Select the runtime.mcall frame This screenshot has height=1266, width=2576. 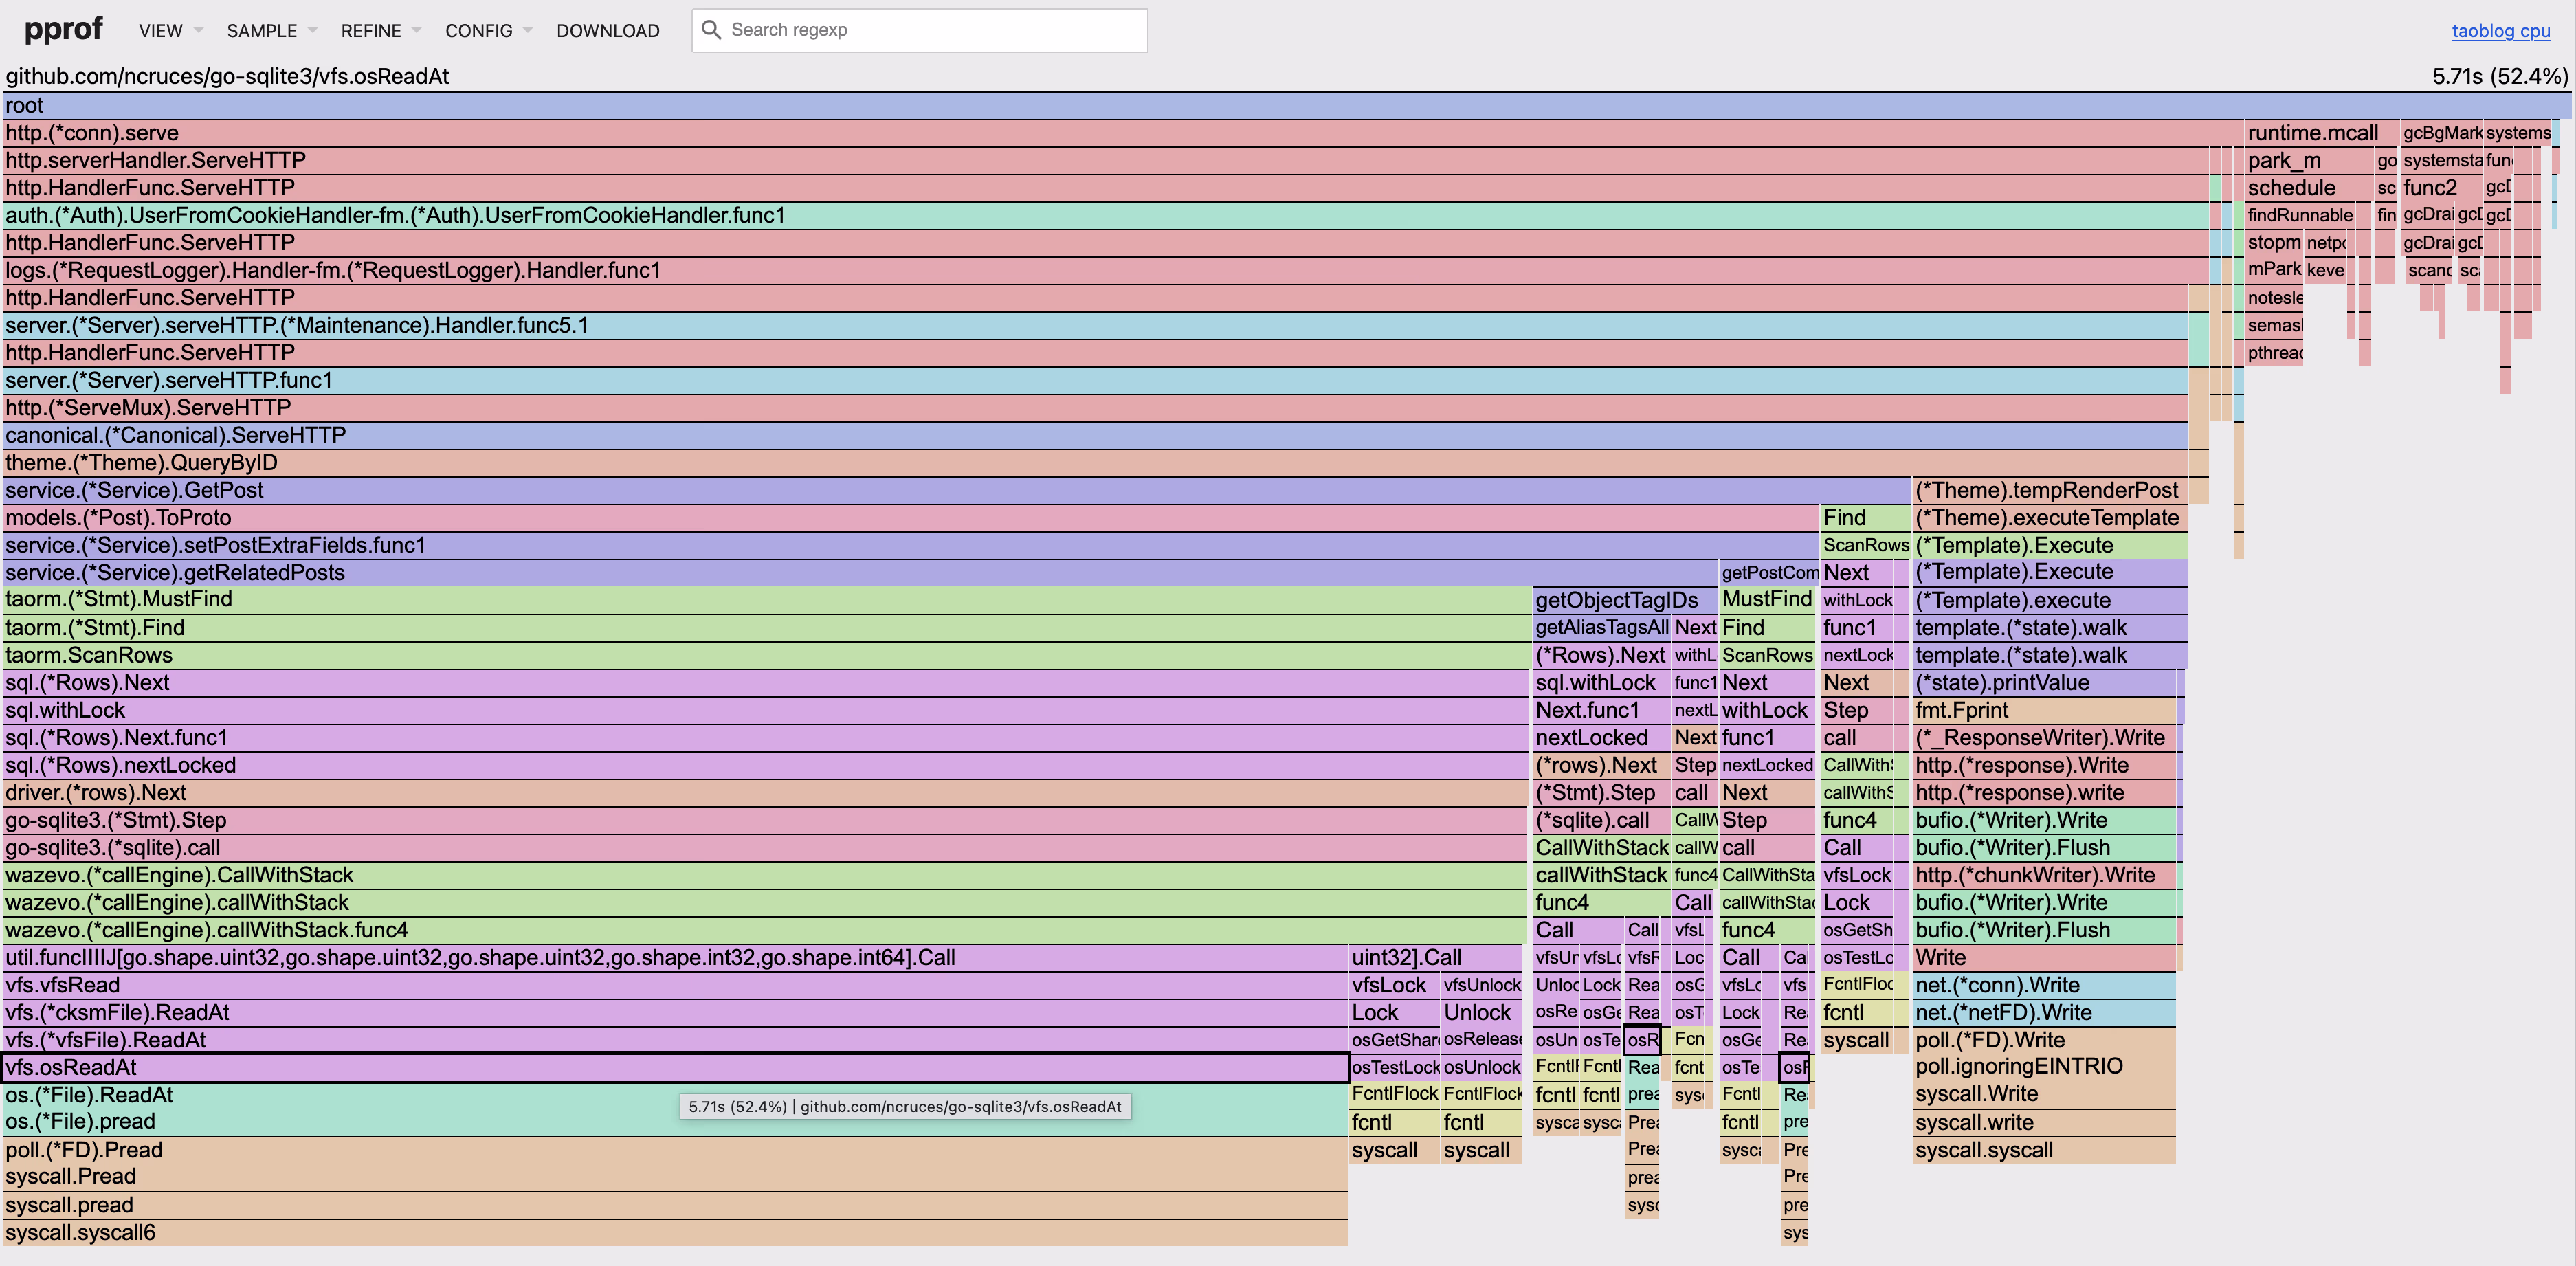2318,133
